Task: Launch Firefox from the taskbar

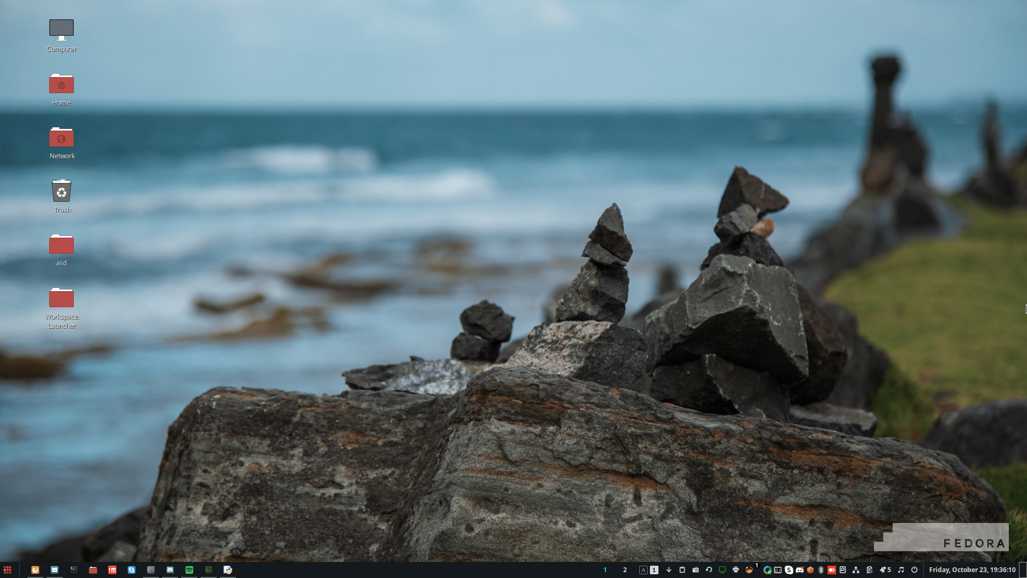Action: click(x=35, y=570)
